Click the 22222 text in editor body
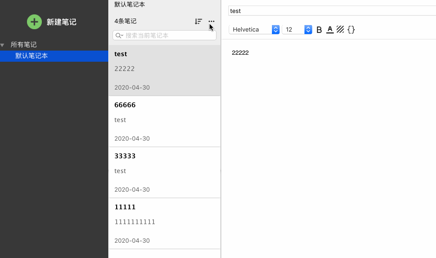The width and height of the screenshot is (436, 258). click(240, 53)
